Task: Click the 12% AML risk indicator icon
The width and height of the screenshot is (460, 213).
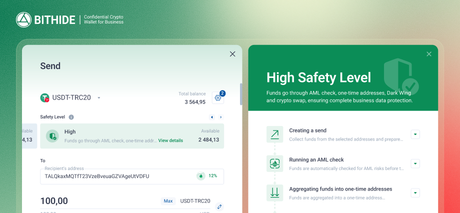Action: tap(201, 176)
